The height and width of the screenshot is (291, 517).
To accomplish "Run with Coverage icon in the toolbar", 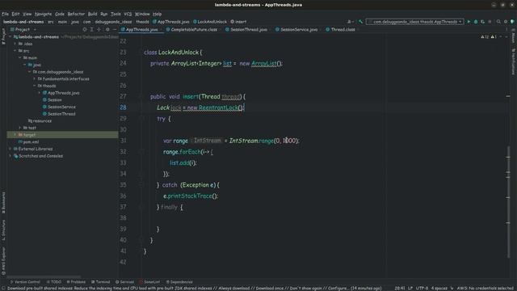I will click(x=483, y=22).
